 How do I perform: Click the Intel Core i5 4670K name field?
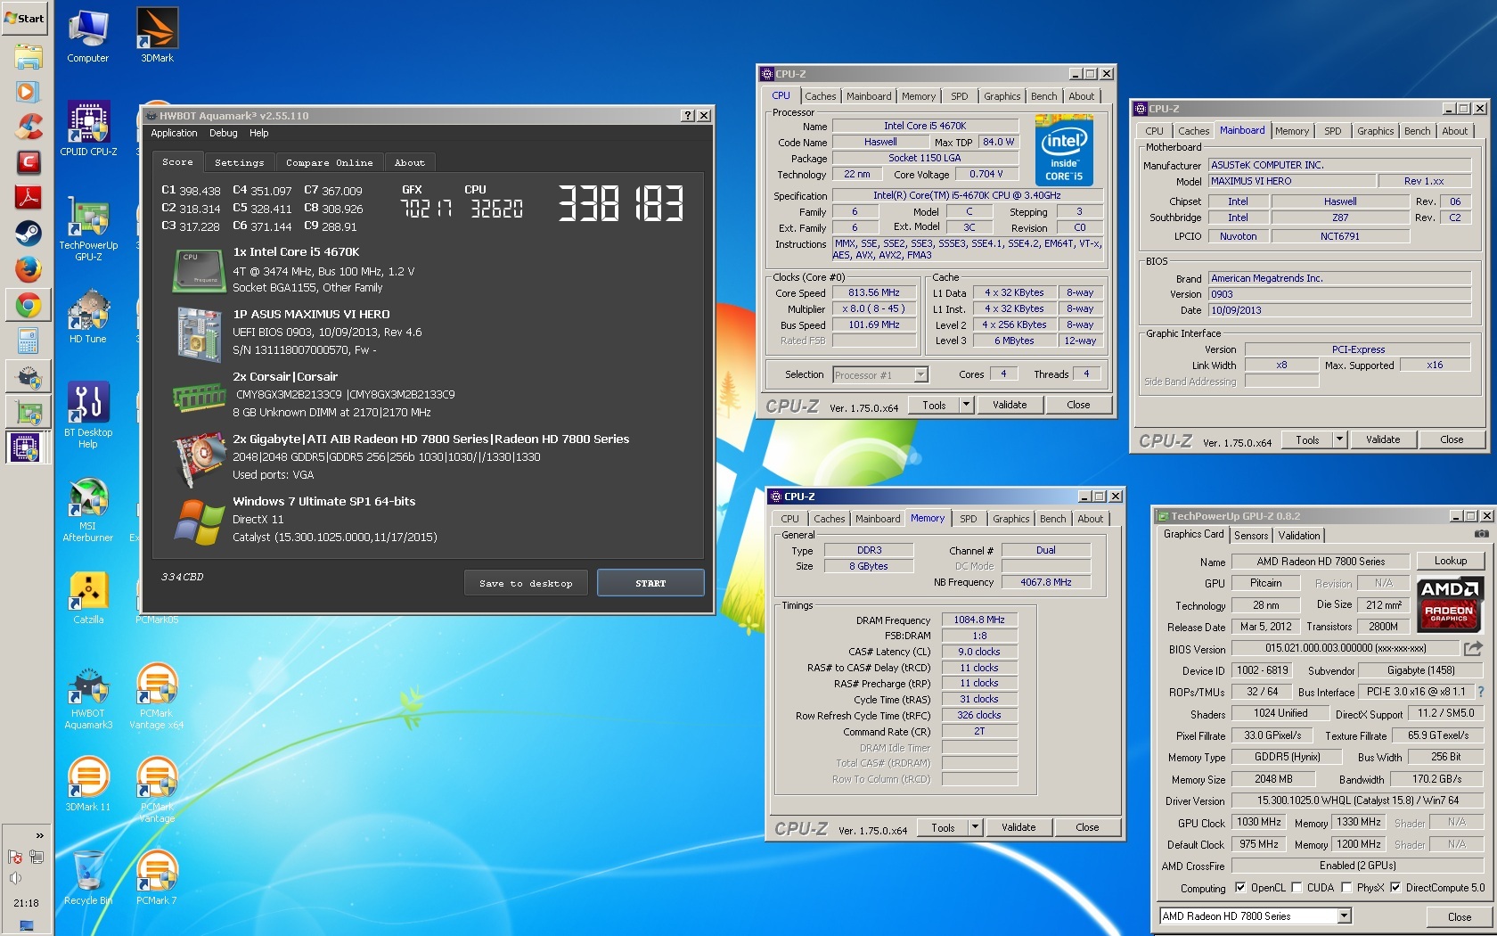tap(924, 126)
